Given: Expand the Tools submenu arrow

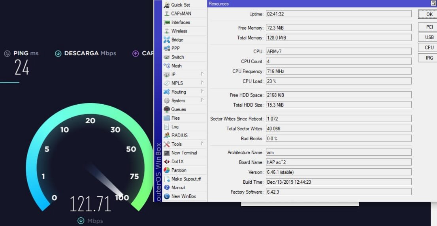Looking at the screenshot, I should (202, 143).
